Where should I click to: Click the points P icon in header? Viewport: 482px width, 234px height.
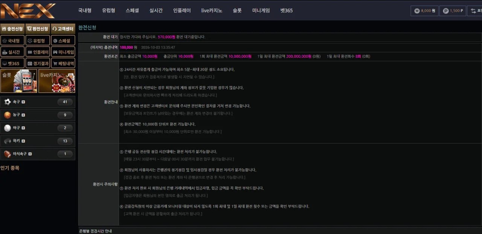pyautogui.click(x=446, y=11)
